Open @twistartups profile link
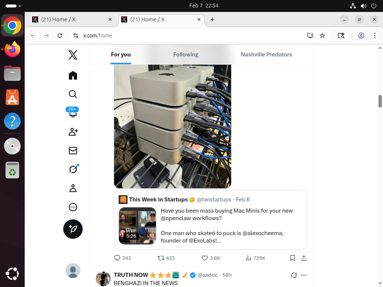 pos(214,200)
